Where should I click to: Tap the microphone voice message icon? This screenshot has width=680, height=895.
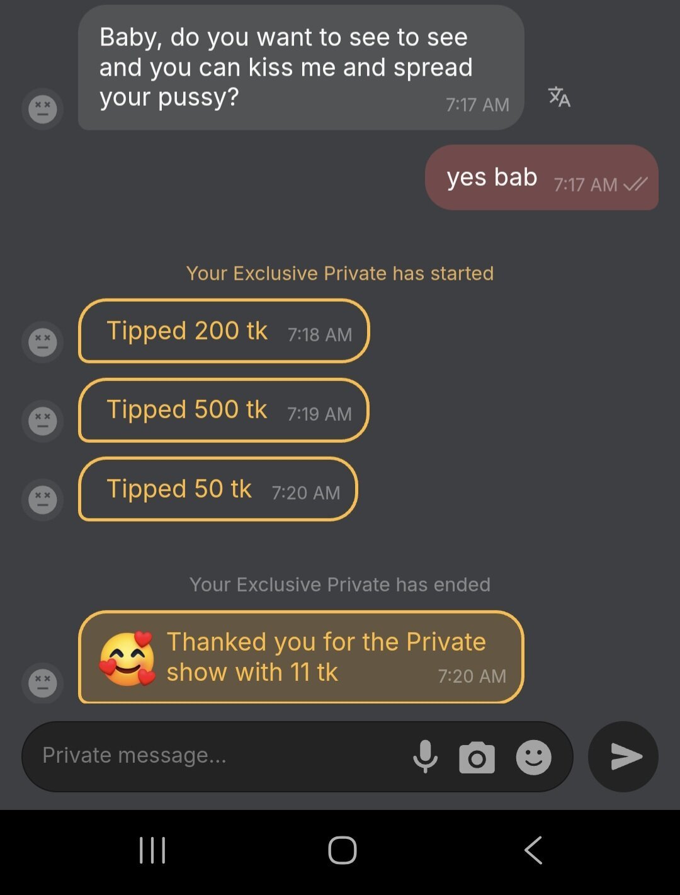tap(425, 756)
